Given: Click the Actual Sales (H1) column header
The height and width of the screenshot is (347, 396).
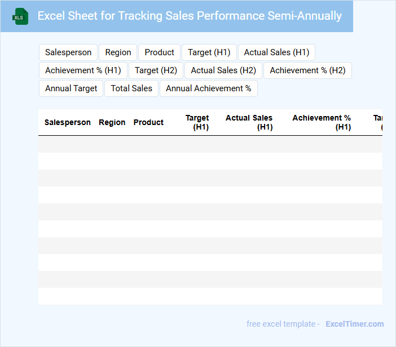Looking at the screenshot, I should tap(249, 122).
